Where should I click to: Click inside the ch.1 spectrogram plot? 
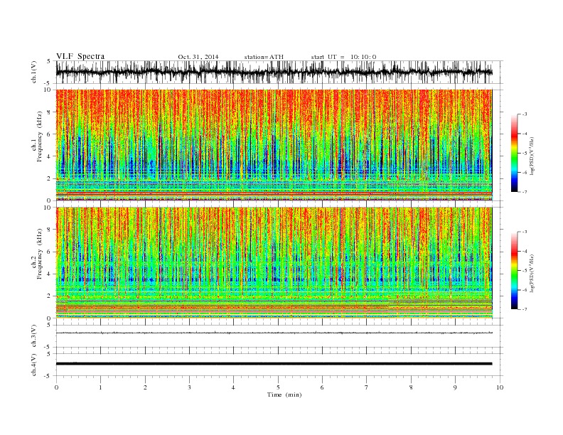[274, 145]
